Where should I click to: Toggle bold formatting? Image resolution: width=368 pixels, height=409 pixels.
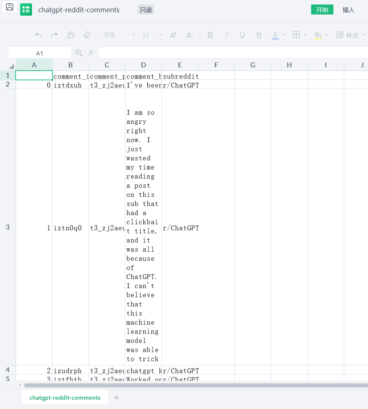click(210, 35)
